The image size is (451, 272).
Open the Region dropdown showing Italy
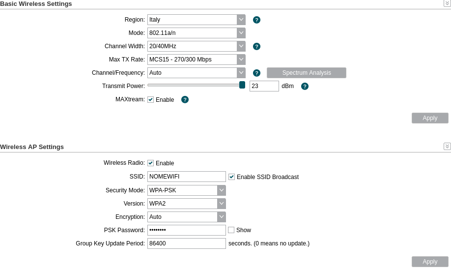pyautogui.click(x=197, y=20)
